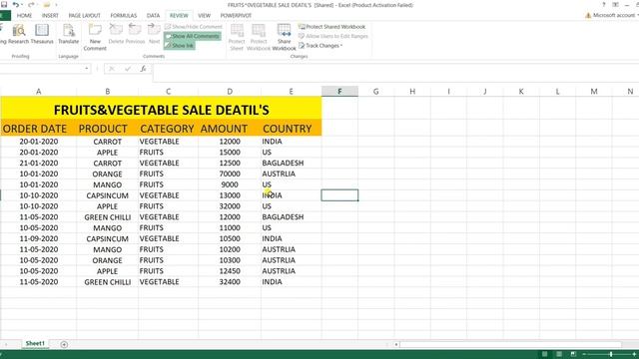Open Excel Help question mark
Image resolution: width=639 pixels, height=359 pixels.
[603, 5]
